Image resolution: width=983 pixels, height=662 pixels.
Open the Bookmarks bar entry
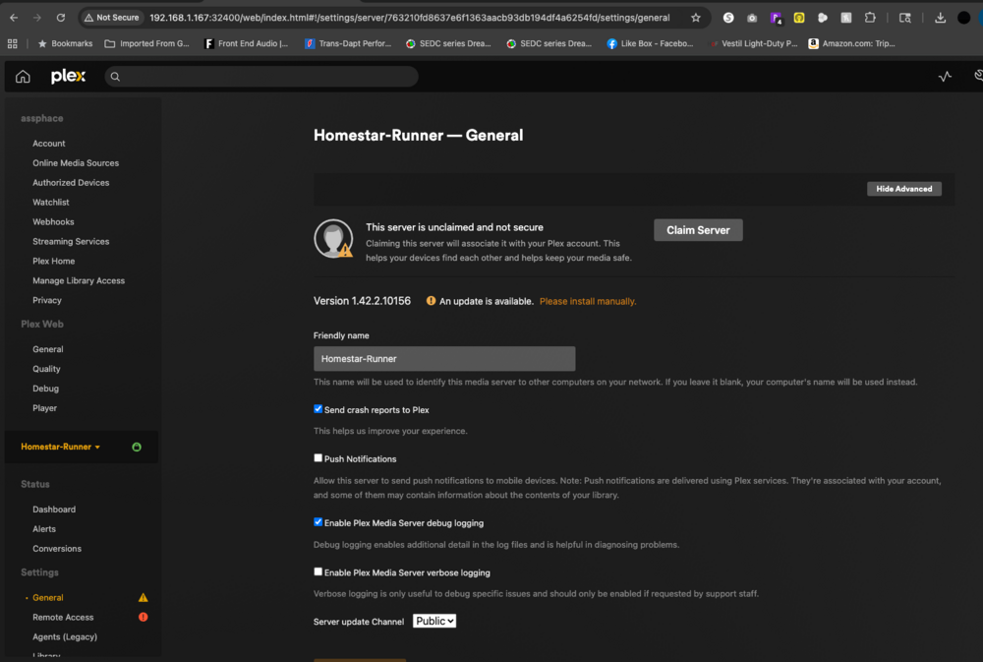(65, 43)
